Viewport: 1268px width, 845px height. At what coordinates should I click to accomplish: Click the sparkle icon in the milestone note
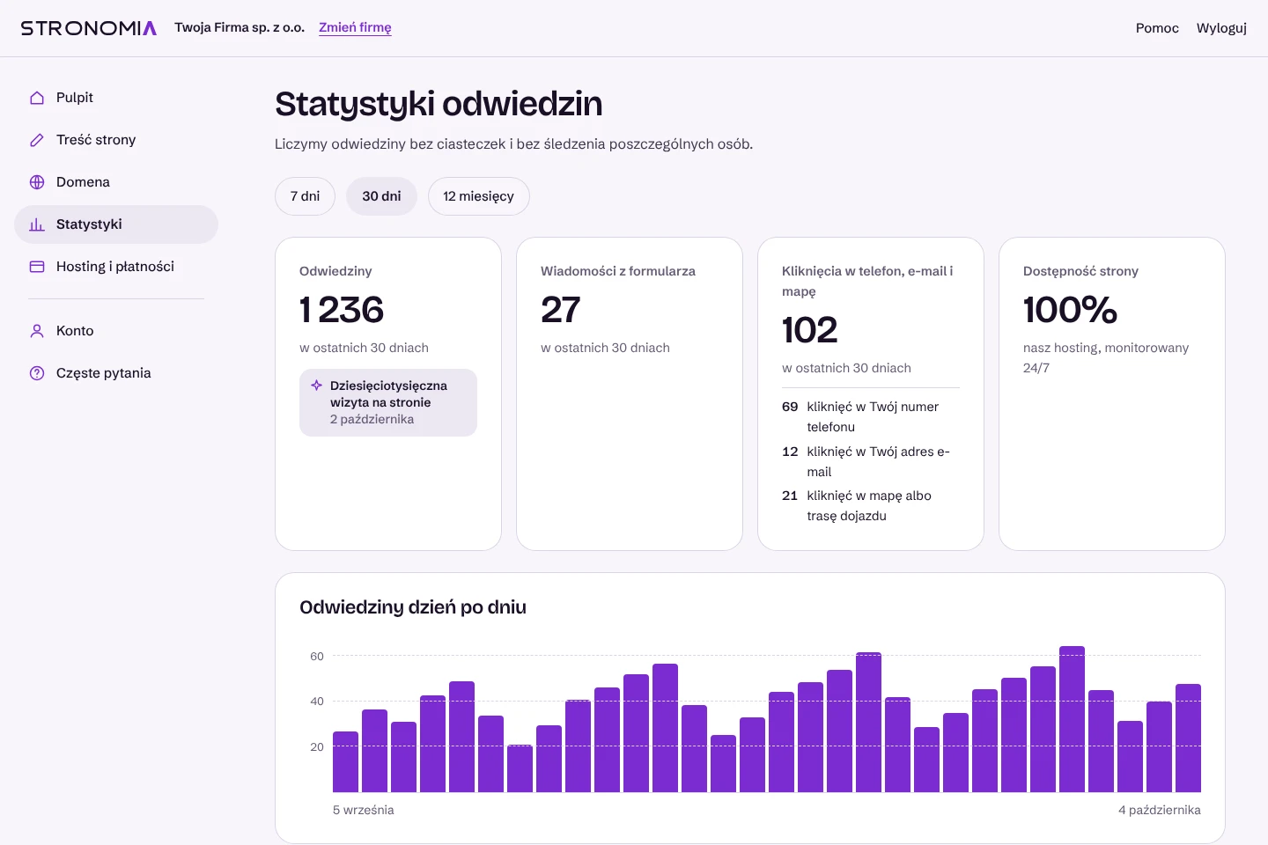[317, 386]
